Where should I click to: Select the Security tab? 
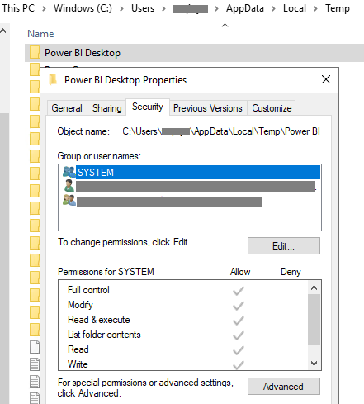[148, 107]
